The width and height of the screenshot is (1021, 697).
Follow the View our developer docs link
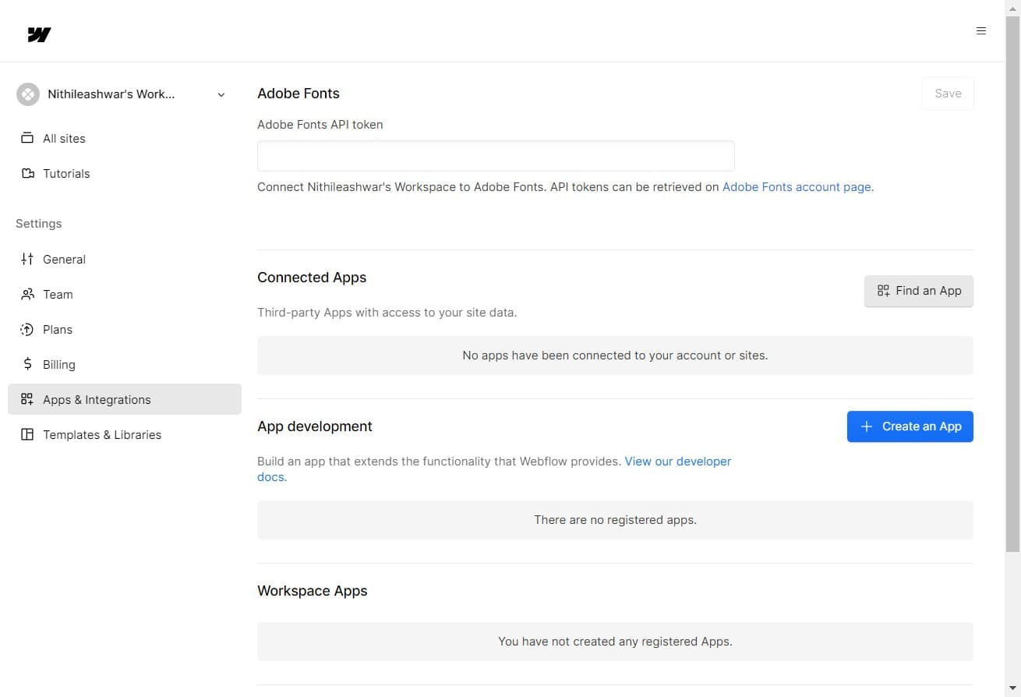coord(677,462)
